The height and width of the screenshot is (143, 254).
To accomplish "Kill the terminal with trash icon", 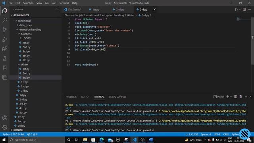I will tap(241, 97).
